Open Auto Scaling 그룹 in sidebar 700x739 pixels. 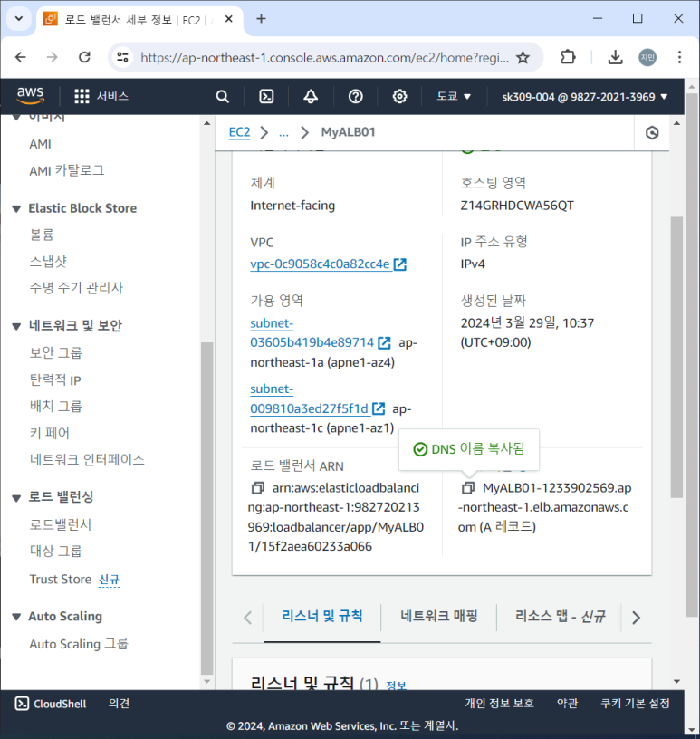tap(78, 644)
